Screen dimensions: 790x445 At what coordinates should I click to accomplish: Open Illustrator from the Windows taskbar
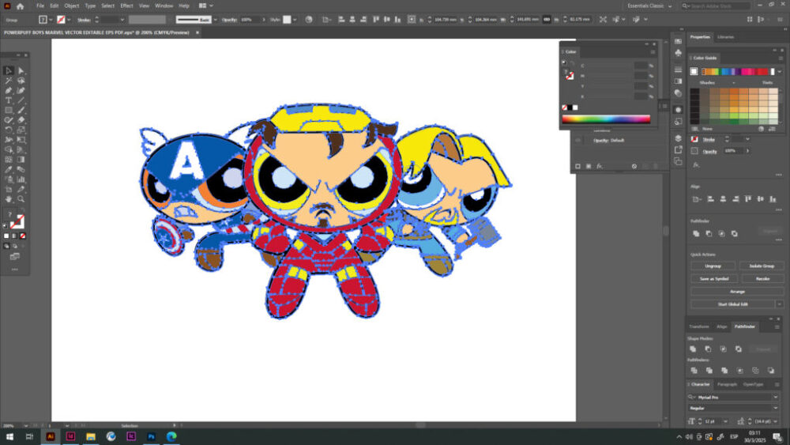point(51,437)
